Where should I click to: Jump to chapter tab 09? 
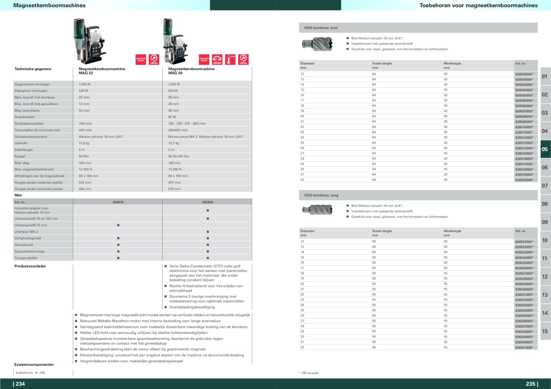[545, 222]
